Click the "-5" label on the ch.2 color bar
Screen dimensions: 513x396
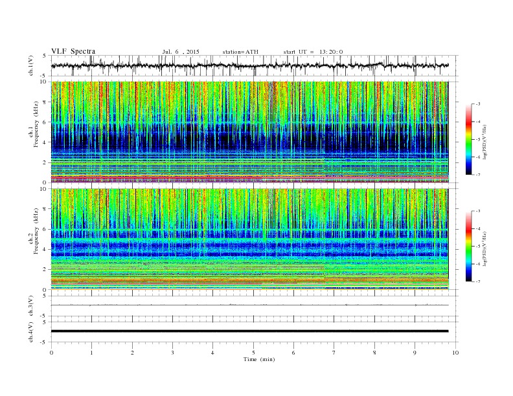tap(478, 247)
